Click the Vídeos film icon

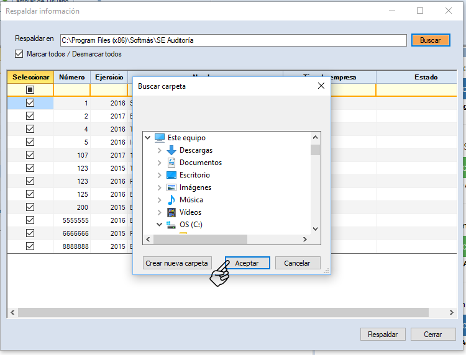[171, 212]
